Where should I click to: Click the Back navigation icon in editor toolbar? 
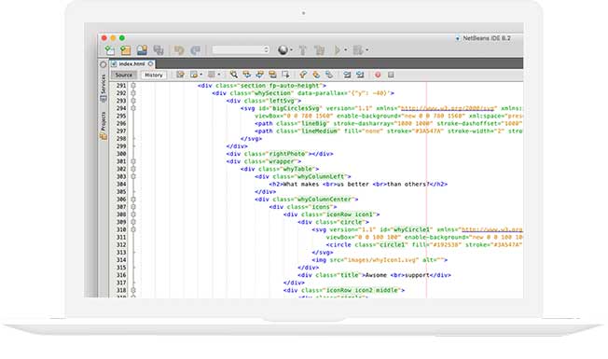click(x=193, y=75)
